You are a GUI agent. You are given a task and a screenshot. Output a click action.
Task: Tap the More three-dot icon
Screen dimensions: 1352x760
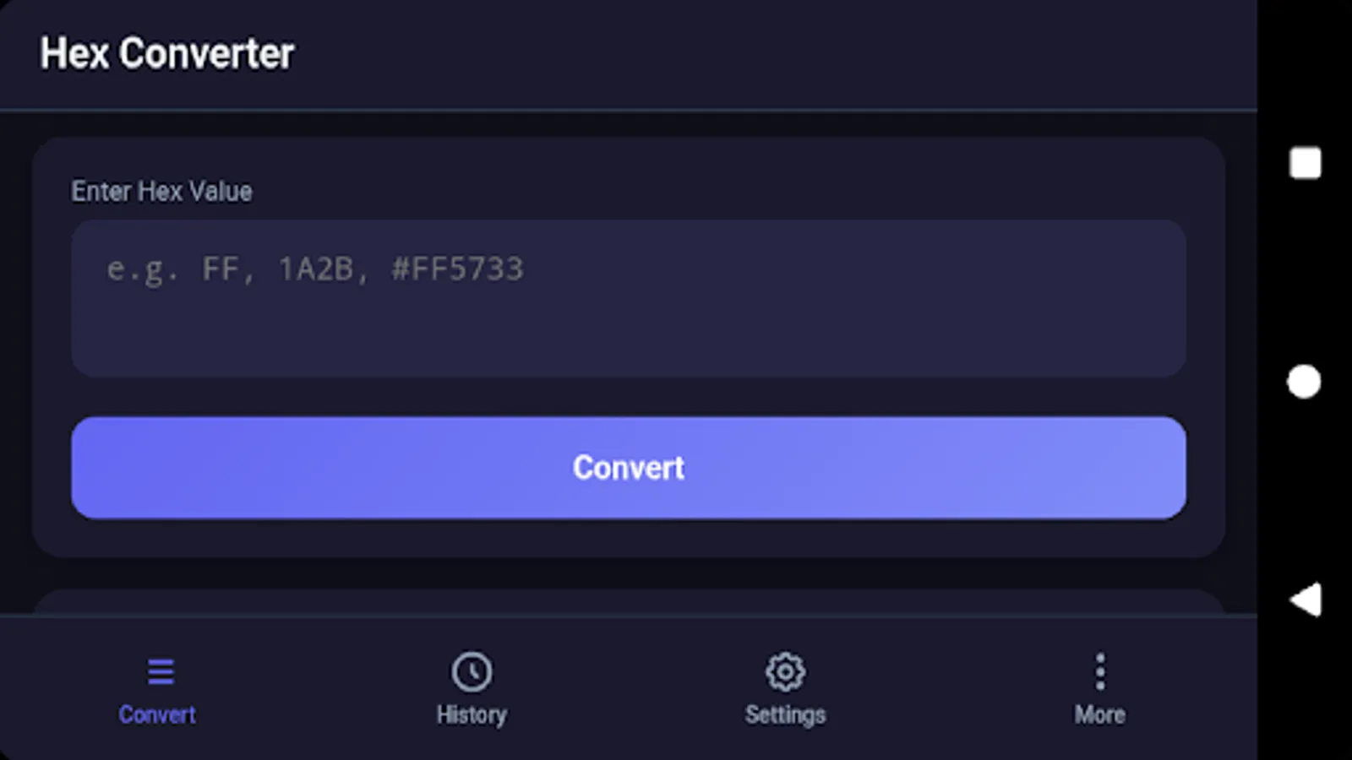[1099, 670]
